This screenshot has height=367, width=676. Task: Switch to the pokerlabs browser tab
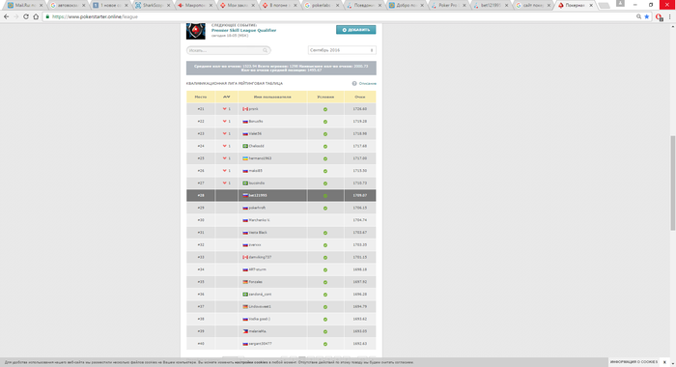point(322,5)
